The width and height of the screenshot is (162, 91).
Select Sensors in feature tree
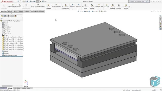coord(5,25)
